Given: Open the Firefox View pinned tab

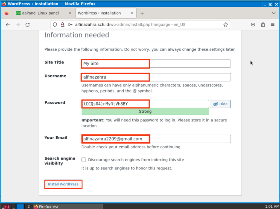Looking at the screenshot, I should (7, 13).
